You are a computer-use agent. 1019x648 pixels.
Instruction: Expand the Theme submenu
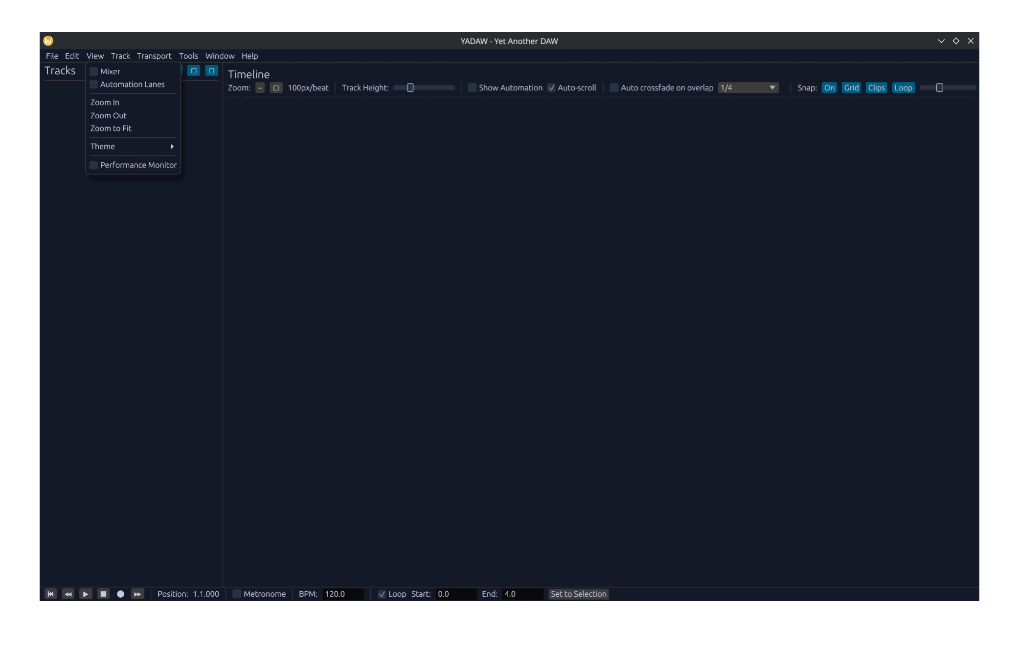[133, 147]
